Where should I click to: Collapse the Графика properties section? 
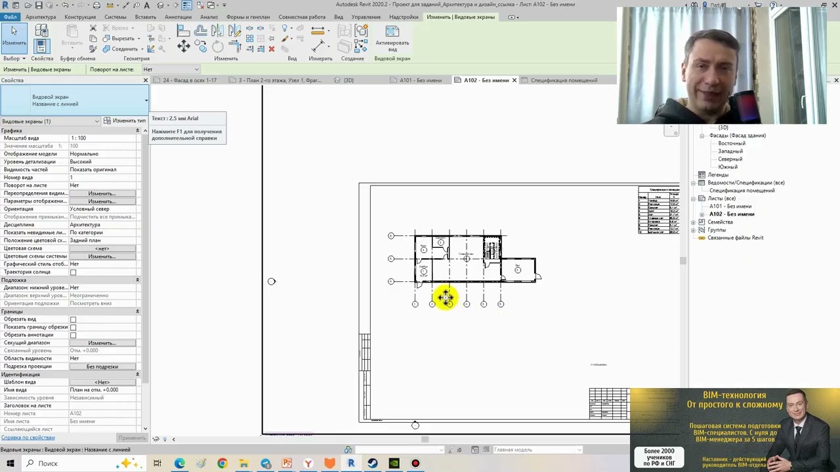tap(137, 130)
